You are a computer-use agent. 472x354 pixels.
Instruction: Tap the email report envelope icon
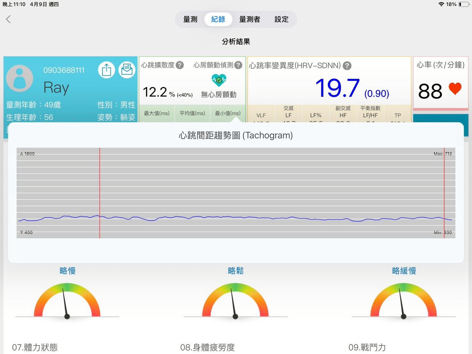127,70
